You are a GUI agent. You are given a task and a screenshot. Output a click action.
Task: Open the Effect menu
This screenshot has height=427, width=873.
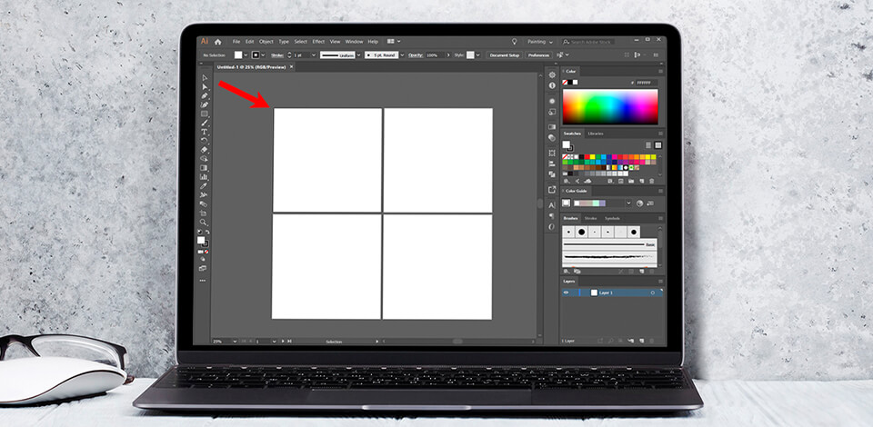pyautogui.click(x=318, y=42)
